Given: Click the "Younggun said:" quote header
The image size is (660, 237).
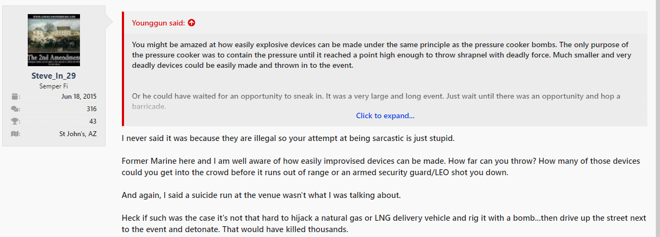Looking at the screenshot, I should coord(158,23).
